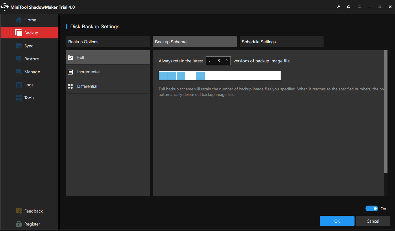Click the Restore icon in sidebar
395x231 pixels.
tap(19, 59)
